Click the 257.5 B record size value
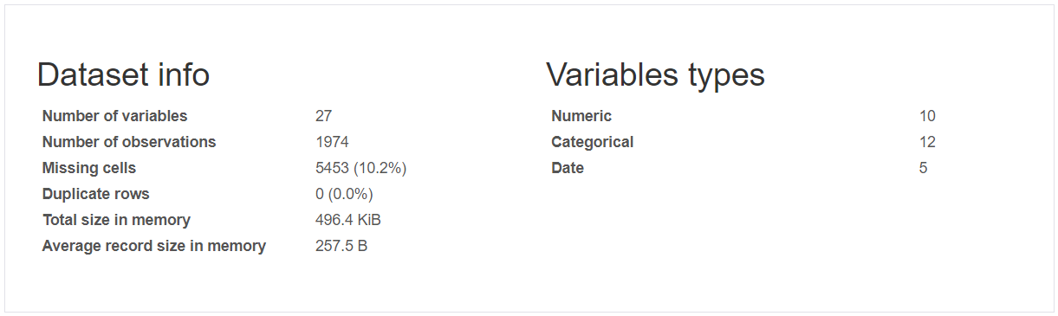The height and width of the screenshot is (316, 1058). 341,246
